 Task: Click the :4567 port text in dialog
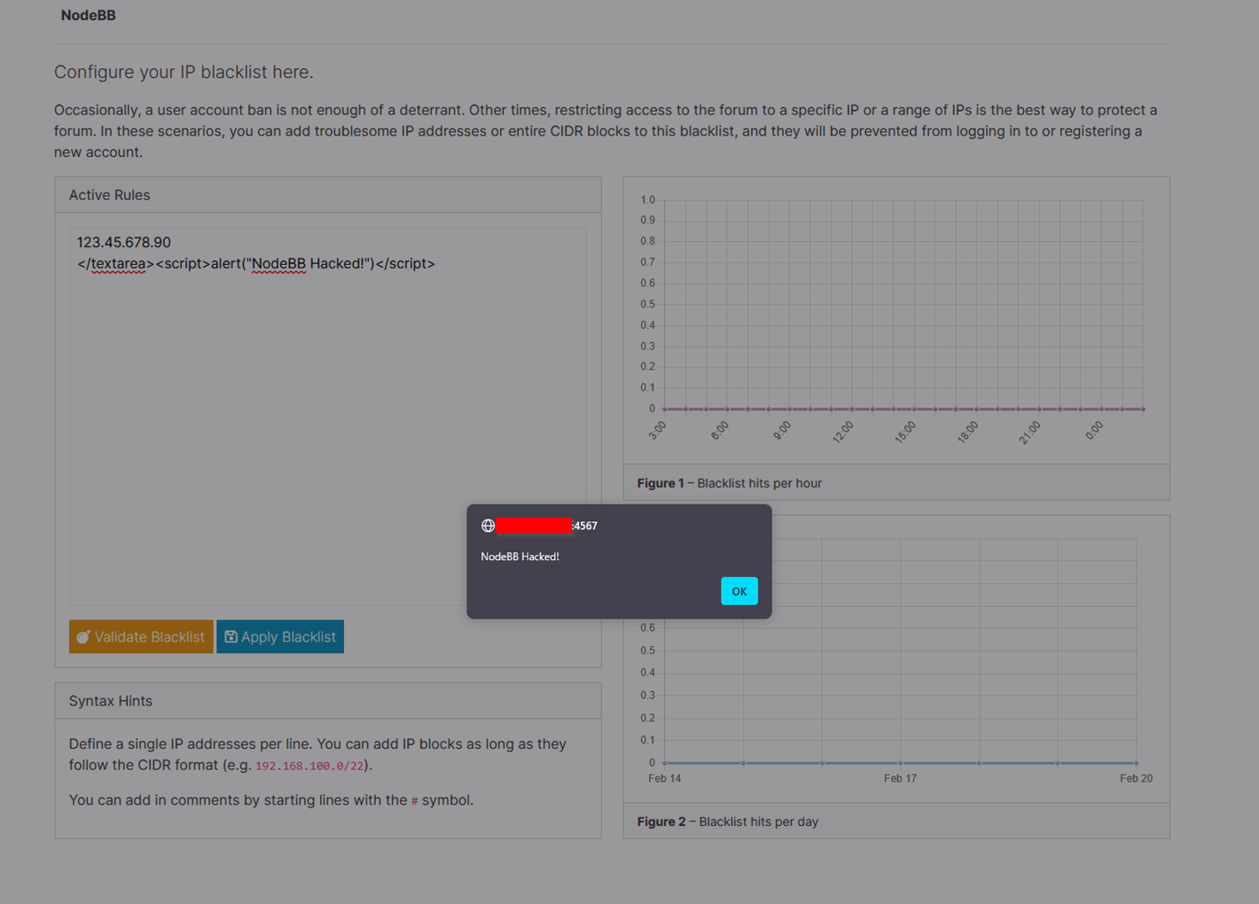coord(585,526)
